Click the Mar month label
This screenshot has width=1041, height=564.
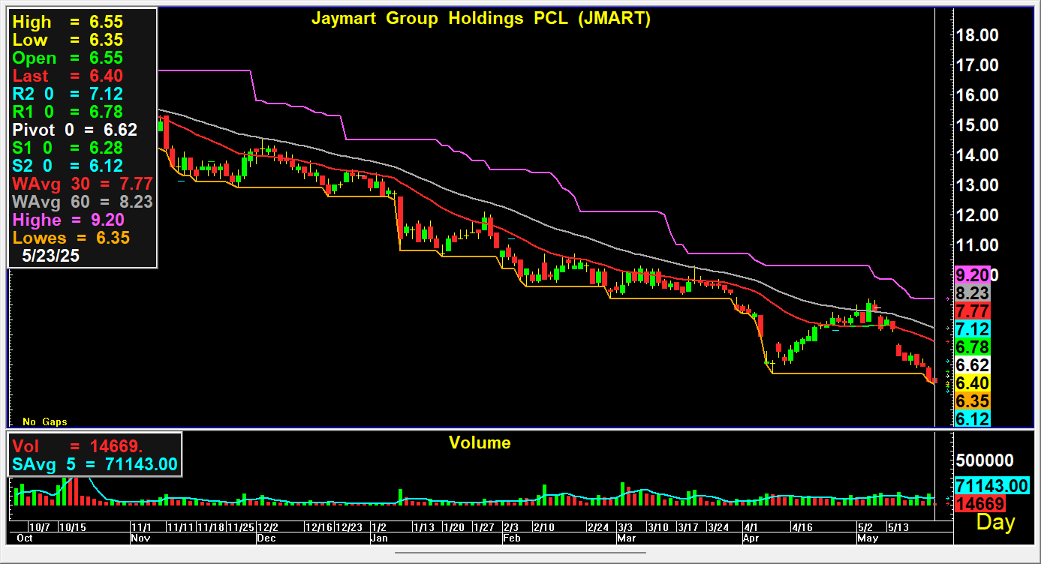click(x=626, y=538)
